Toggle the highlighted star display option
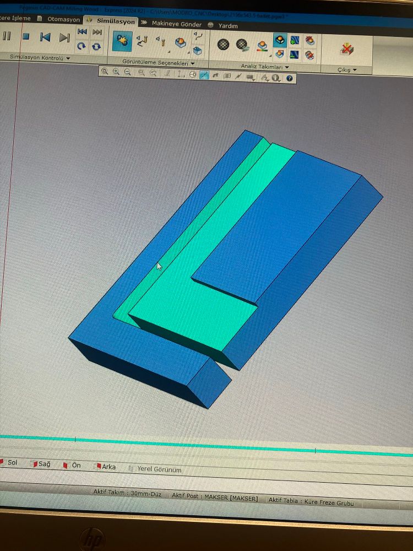 tap(122, 41)
